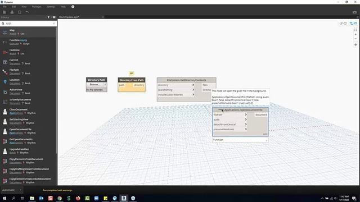
Task: Expand the searchString input arrow
Action: [x=193, y=90]
